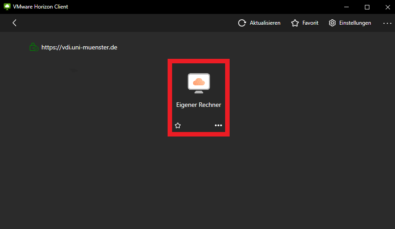Click the VMware Horizon Client window title text
Viewport: 395px width, 229px height.
tap(40, 7)
